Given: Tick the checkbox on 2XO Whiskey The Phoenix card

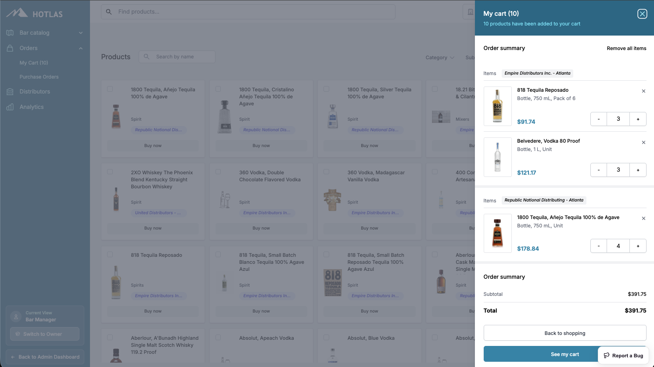Looking at the screenshot, I should pyautogui.click(x=110, y=172).
